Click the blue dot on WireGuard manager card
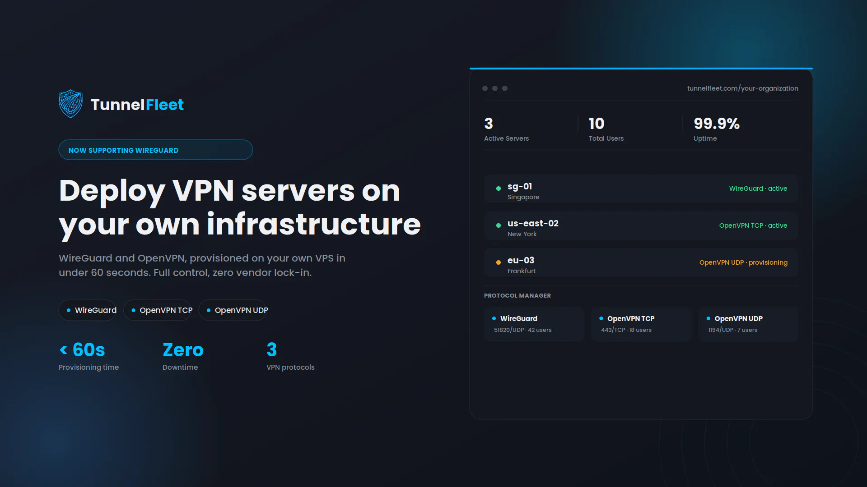 494,318
